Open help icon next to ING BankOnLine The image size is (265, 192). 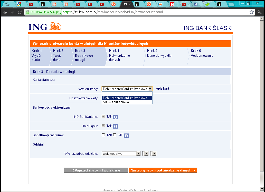[116, 117]
